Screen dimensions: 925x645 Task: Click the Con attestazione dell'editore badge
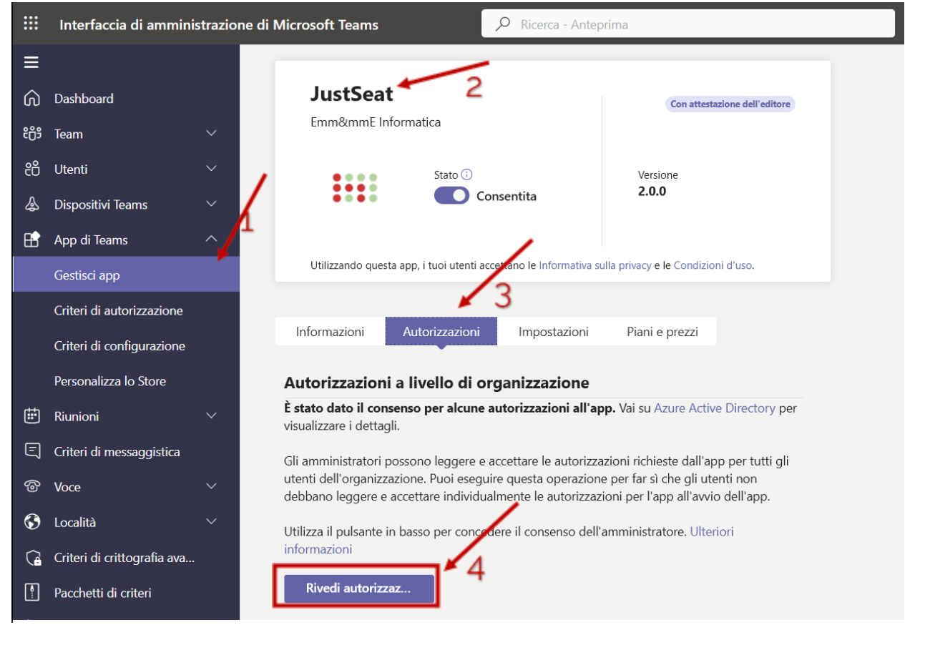[x=730, y=104]
